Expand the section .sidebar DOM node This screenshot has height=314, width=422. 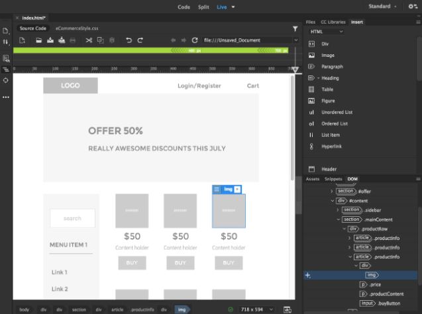pos(338,210)
